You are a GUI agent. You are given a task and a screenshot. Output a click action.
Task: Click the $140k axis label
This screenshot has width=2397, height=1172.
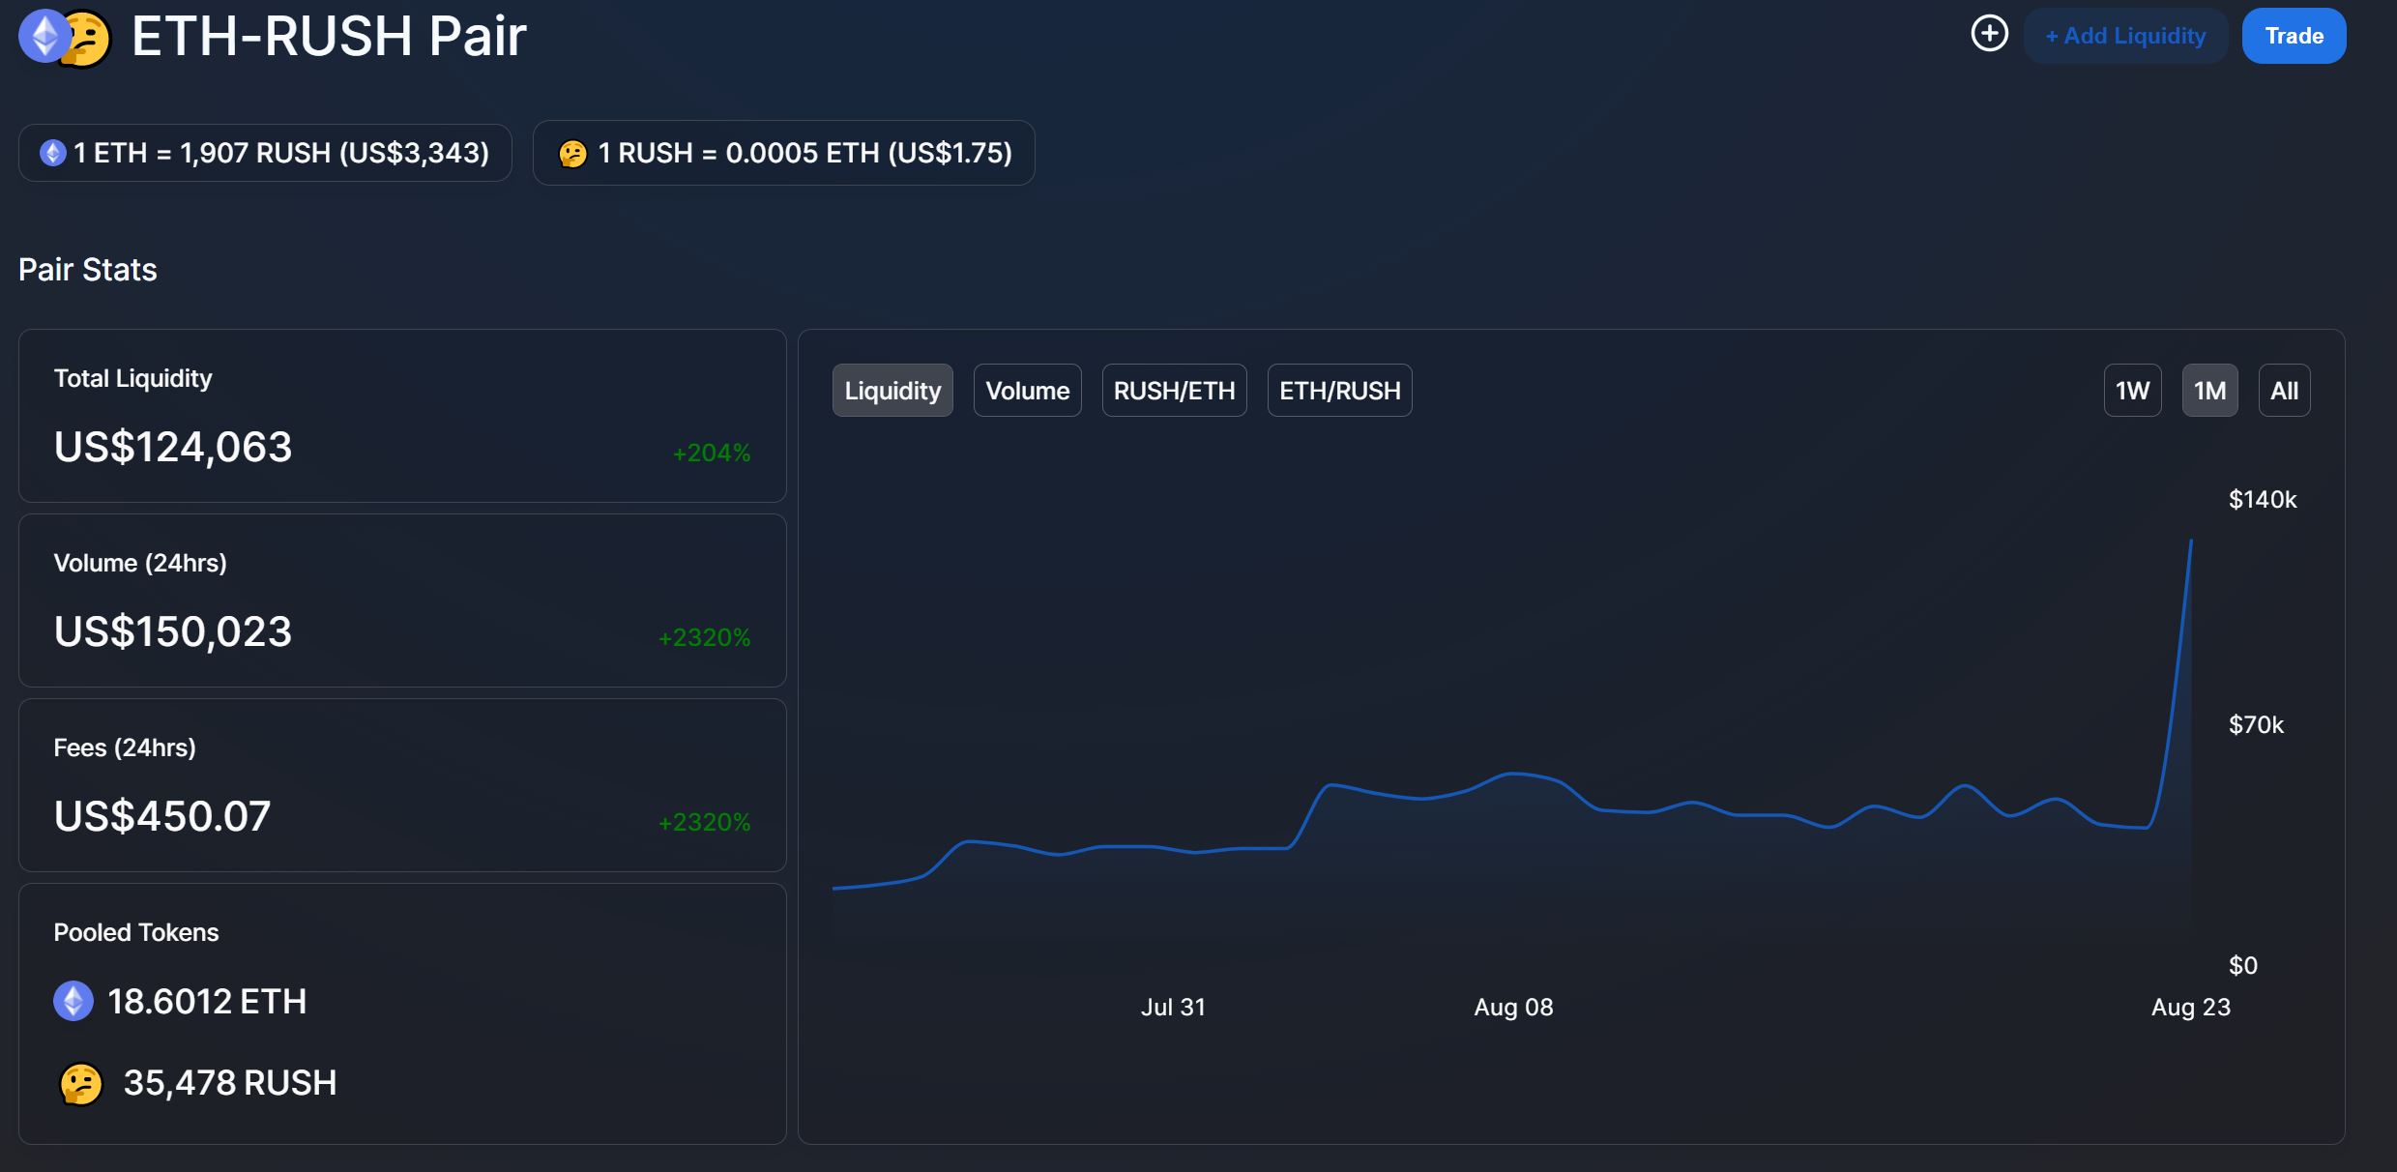pos(2263,500)
